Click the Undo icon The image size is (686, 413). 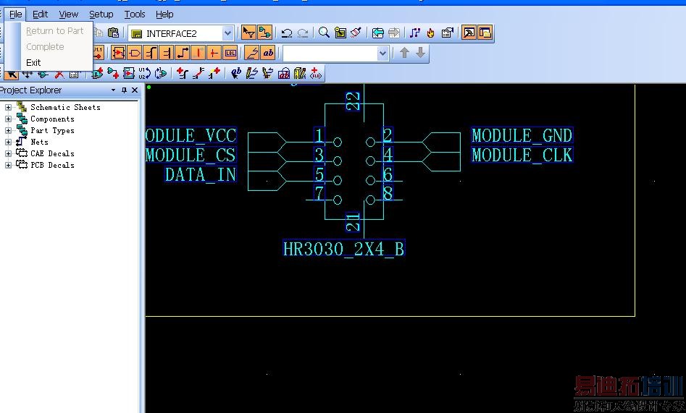pos(287,33)
